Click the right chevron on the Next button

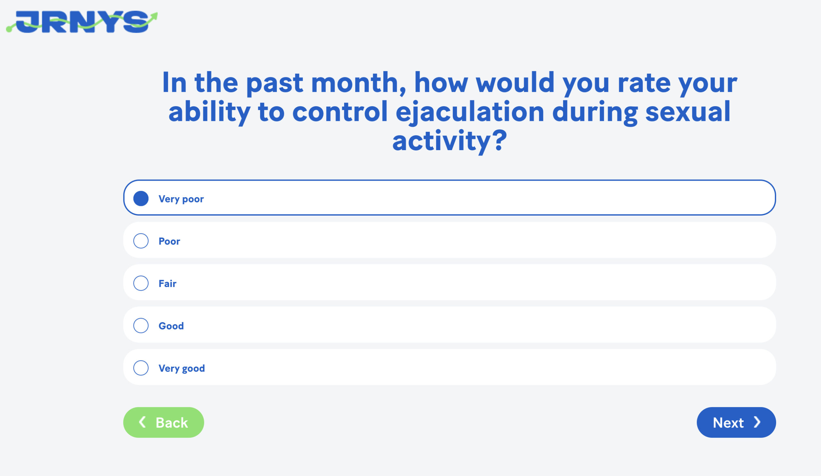click(x=757, y=422)
